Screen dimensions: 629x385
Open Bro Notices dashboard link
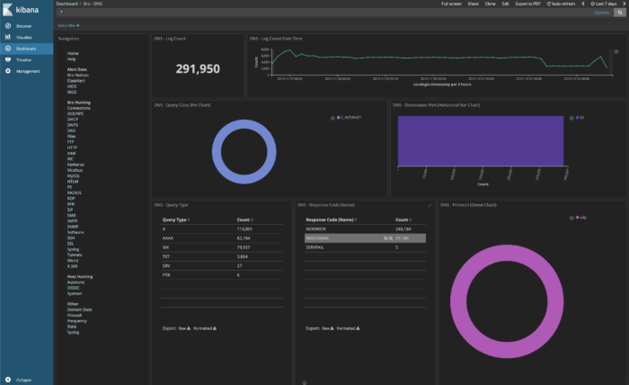78,75
